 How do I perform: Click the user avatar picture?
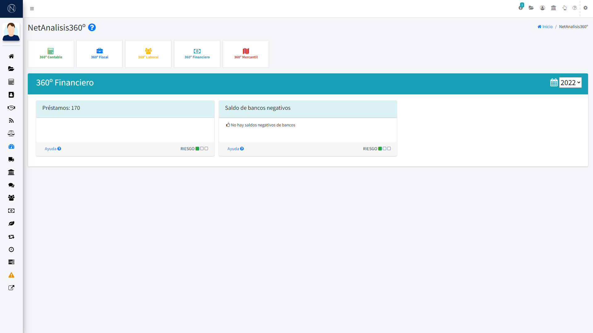click(x=11, y=32)
